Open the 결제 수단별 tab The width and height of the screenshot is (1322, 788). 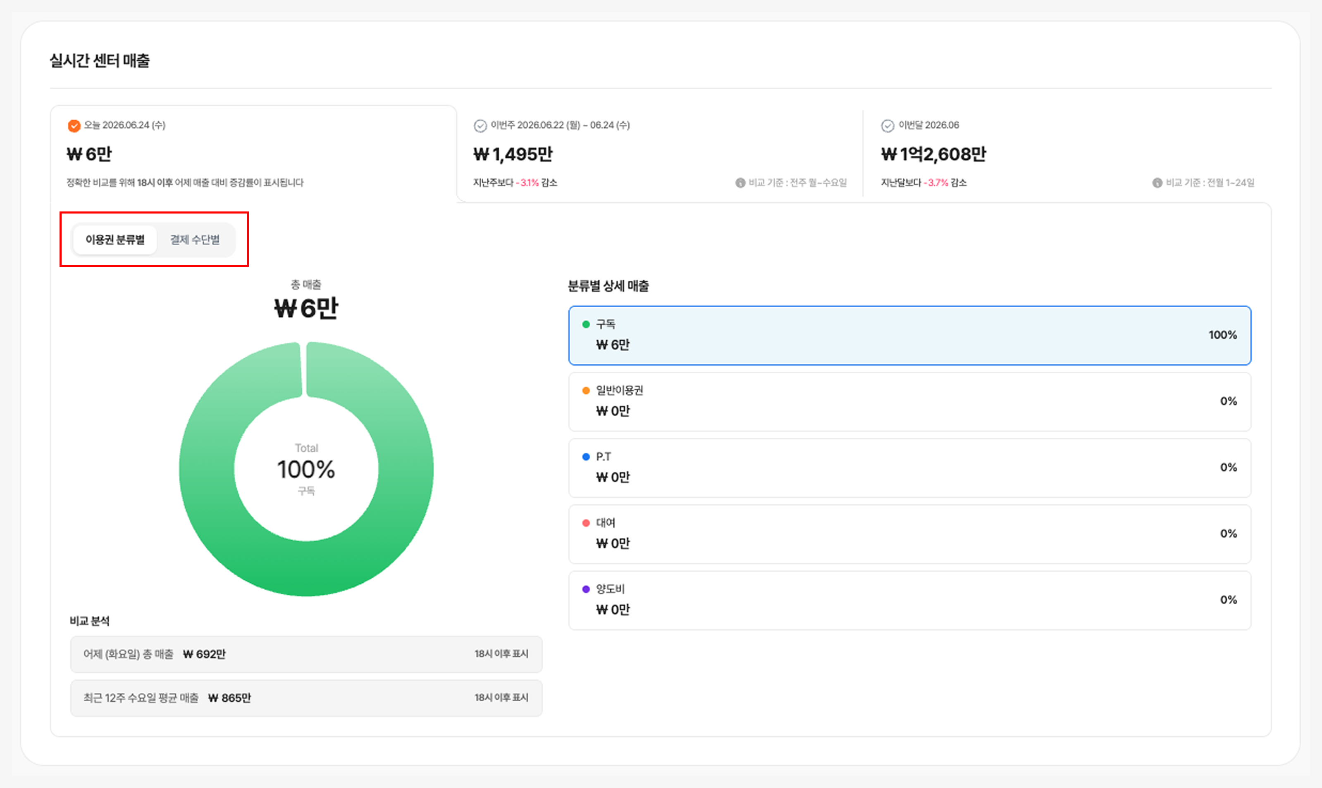(195, 240)
